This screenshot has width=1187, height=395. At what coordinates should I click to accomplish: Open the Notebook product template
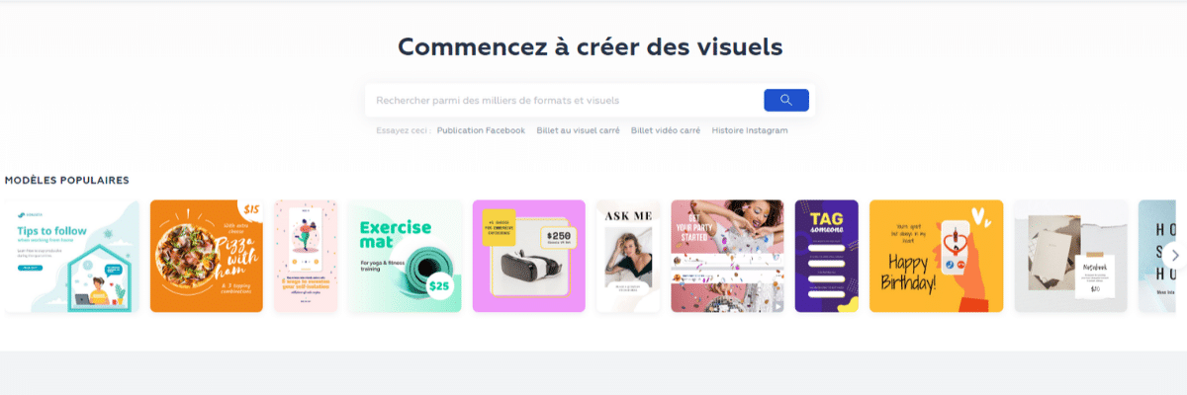1070,256
